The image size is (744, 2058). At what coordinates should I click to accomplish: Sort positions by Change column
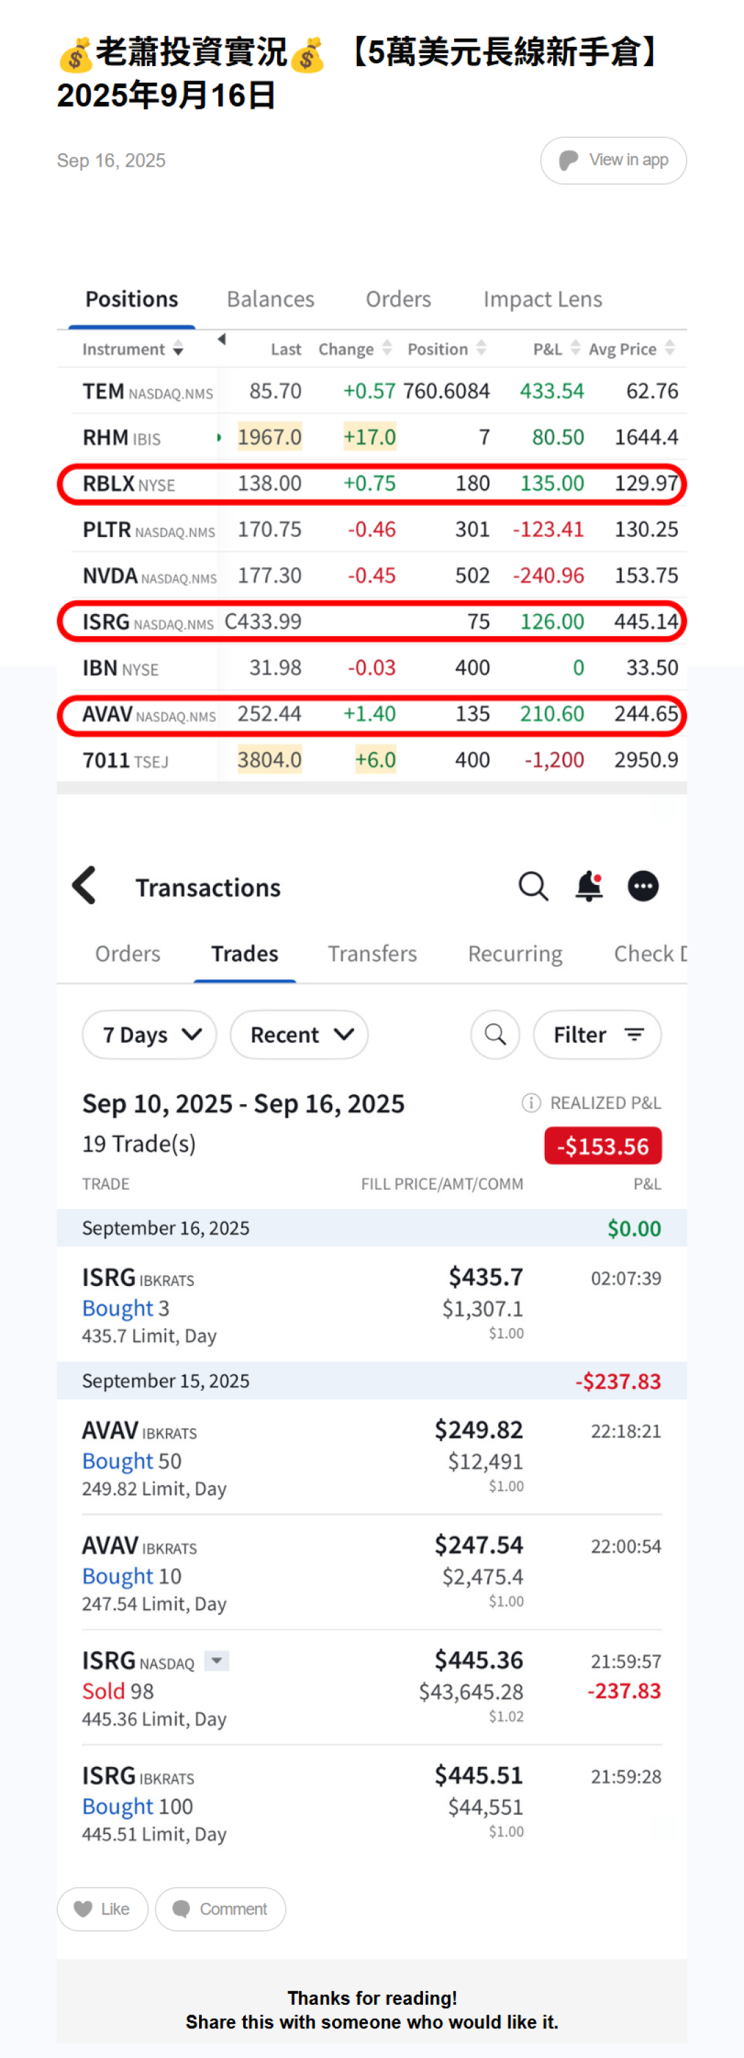(353, 349)
